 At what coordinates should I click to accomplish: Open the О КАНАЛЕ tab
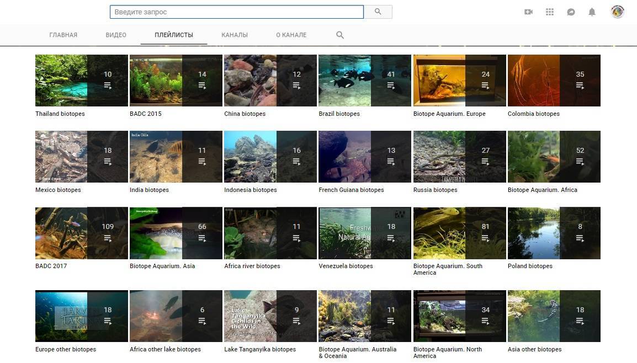[x=291, y=34]
